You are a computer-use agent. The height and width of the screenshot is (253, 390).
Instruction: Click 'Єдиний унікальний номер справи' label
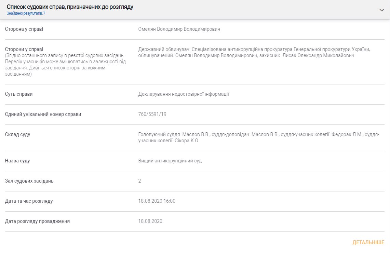click(x=43, y=114)
